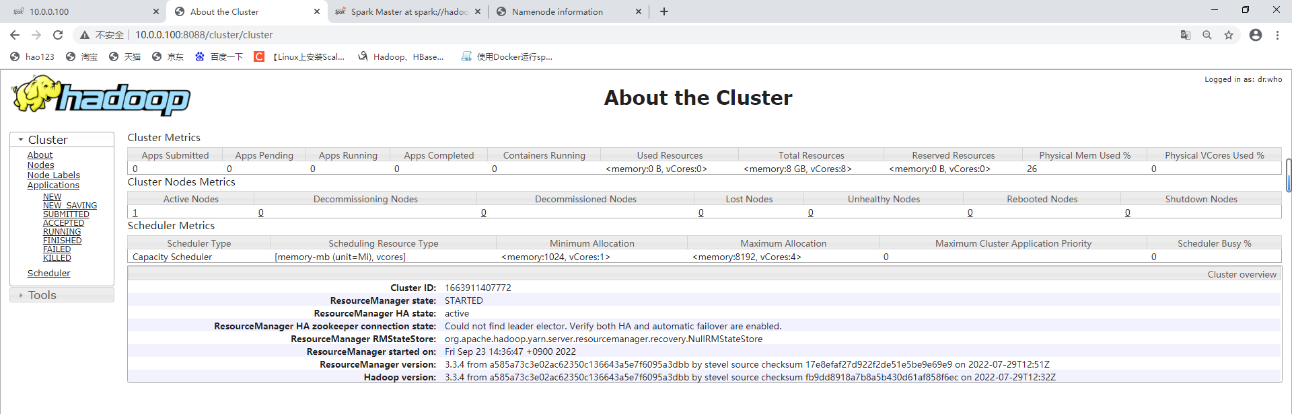Show SUBMITTED applications
The image size is (1292, 414).
[x=66, y=214]
